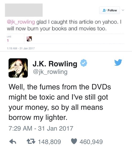Click the Follow button

point(110,10)
